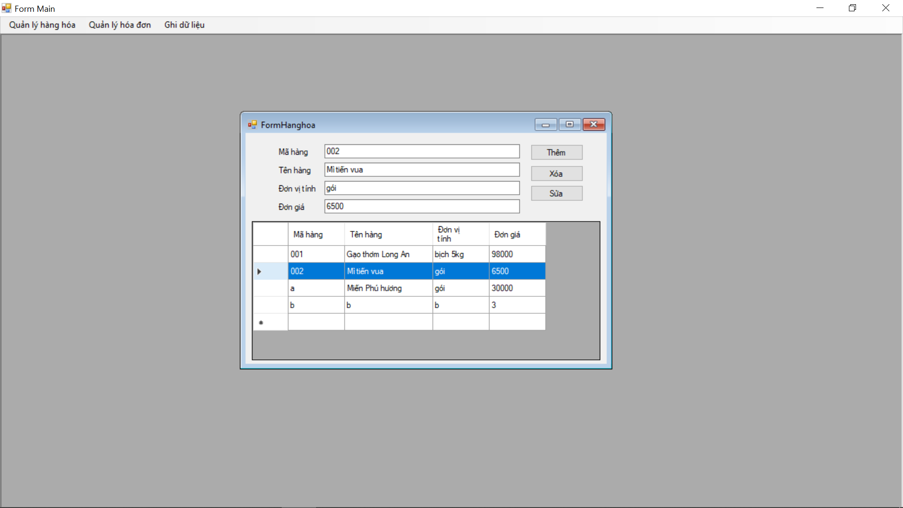The width and height of the screenshot is (903, 508).
Task: Focus the Đơn giá input field
Action: [x=422, y=206]
